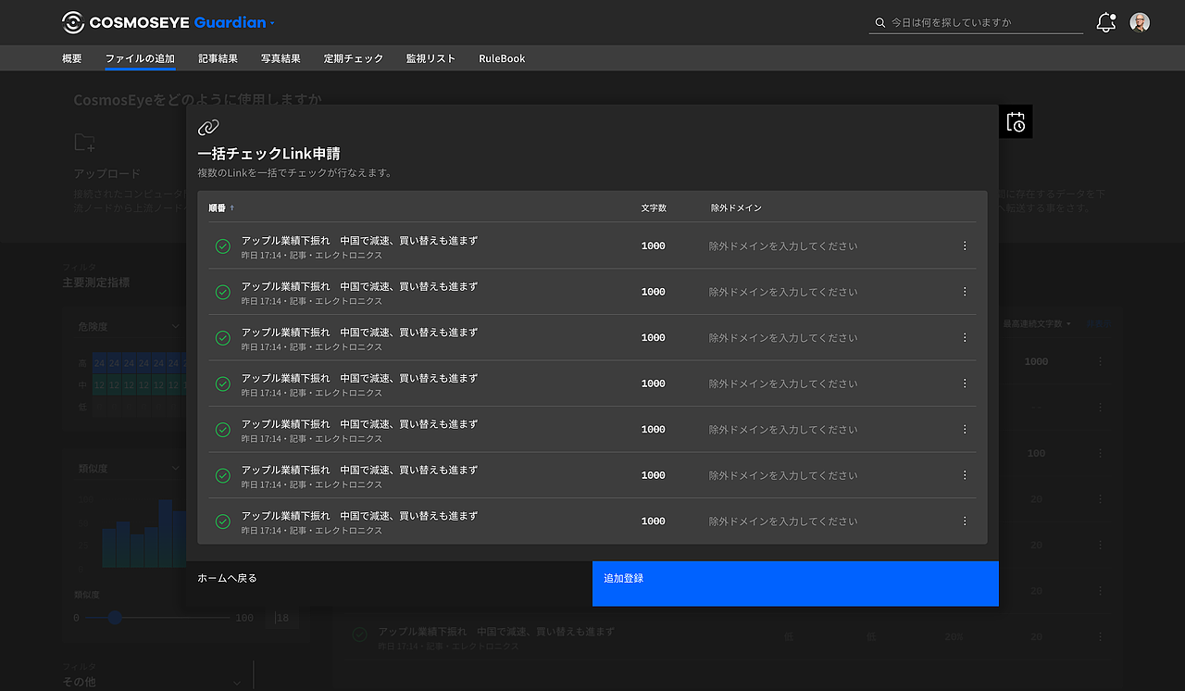Image resolution: width=1185 pixels, height=691 pixels.
Task: Switch to the 監視リスト tab
Action: pos(430,57)
